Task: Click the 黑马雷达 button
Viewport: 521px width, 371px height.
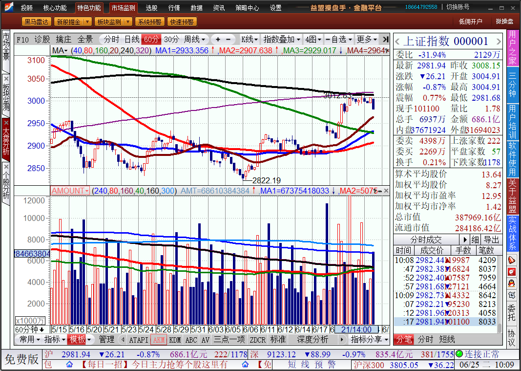Action: point(36,22)
